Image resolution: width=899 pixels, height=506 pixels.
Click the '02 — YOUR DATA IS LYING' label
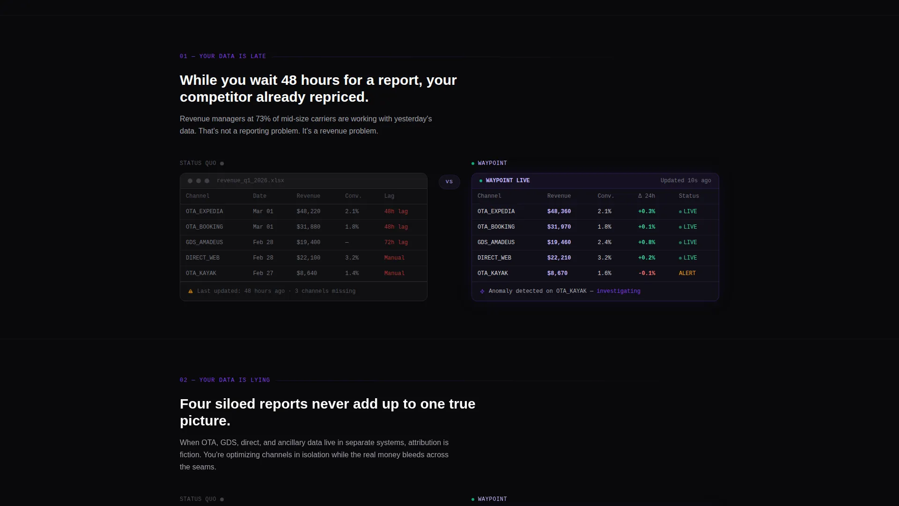click(x=225, y=380)
